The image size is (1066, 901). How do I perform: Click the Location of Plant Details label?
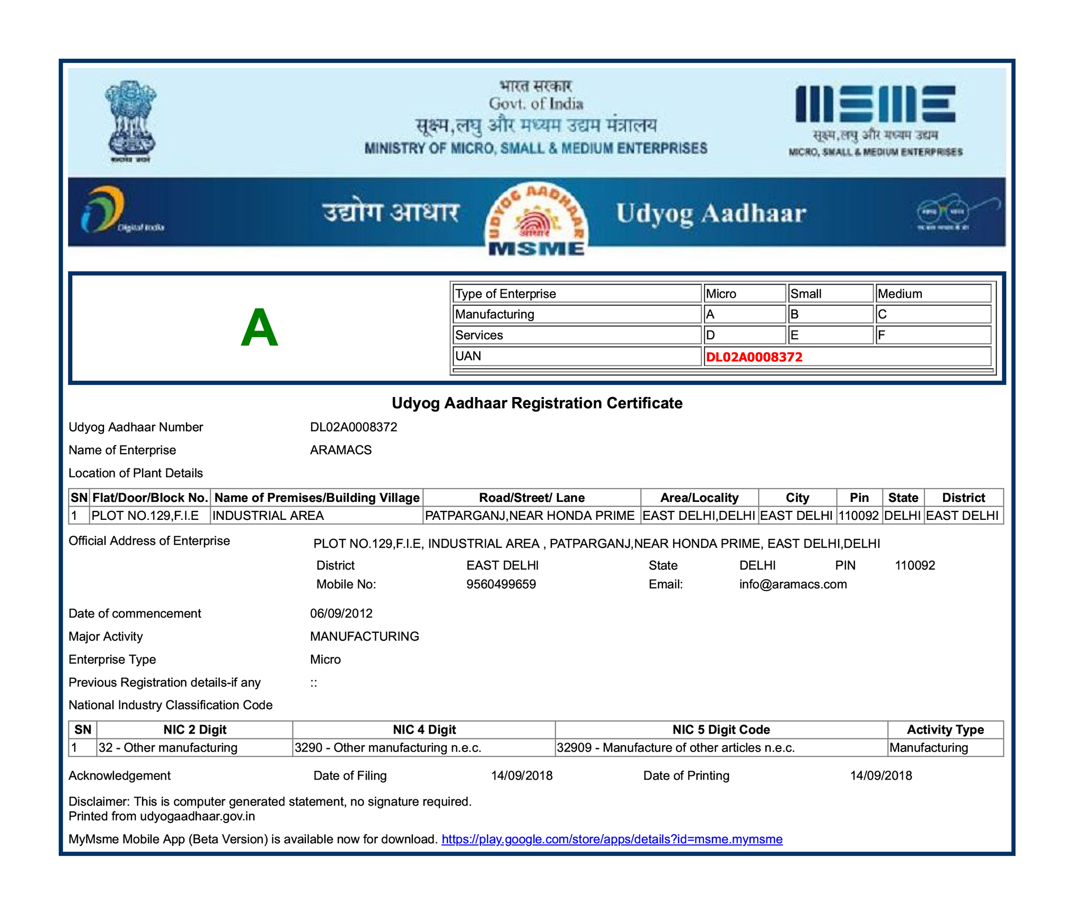click(136, 473)
